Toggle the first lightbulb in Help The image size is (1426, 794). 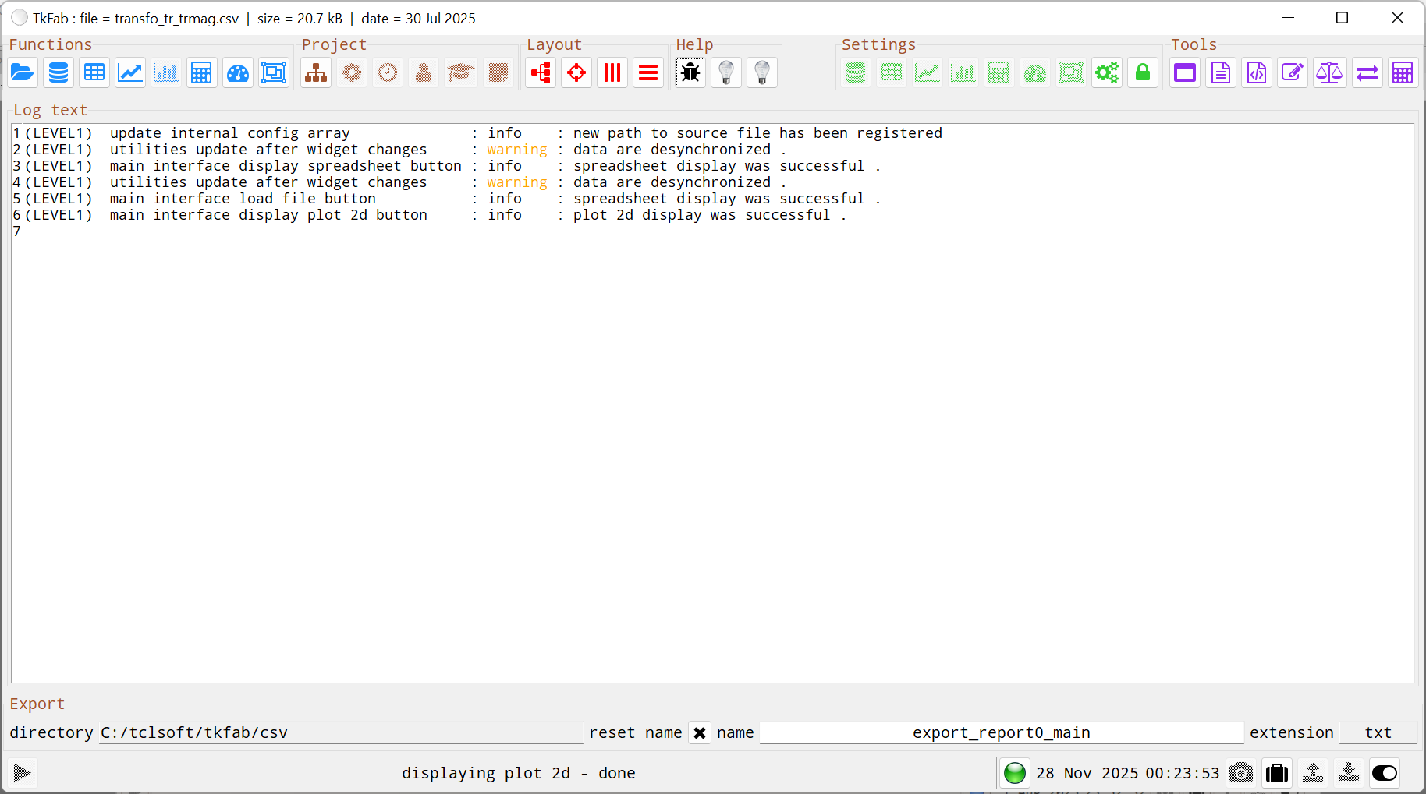[x=726, y=72]
